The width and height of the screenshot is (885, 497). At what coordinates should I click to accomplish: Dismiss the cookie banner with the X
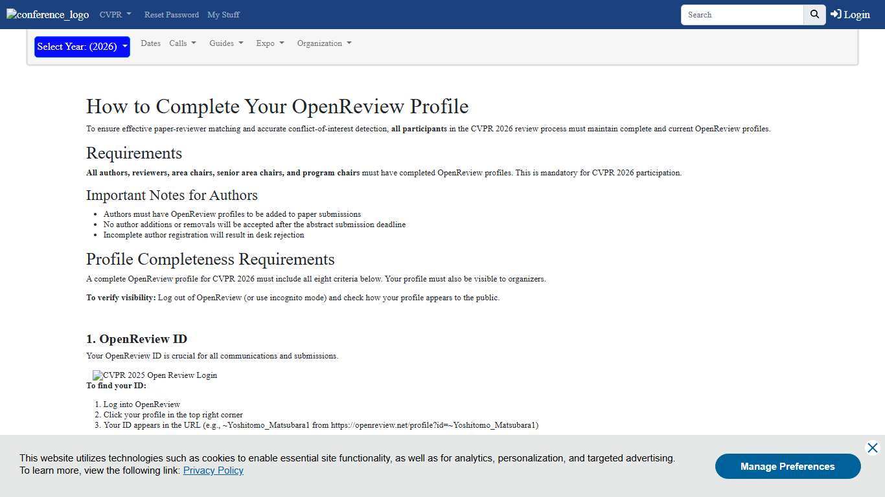click(873, 447)
